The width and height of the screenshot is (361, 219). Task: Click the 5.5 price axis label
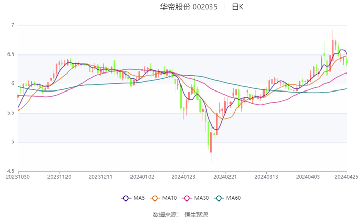click(x=11, y=113)
